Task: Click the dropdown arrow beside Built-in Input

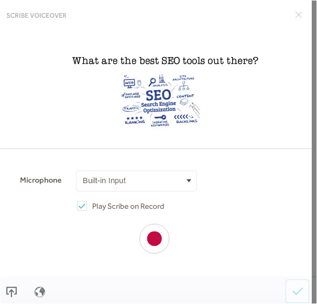Action: tap(189, 181)
